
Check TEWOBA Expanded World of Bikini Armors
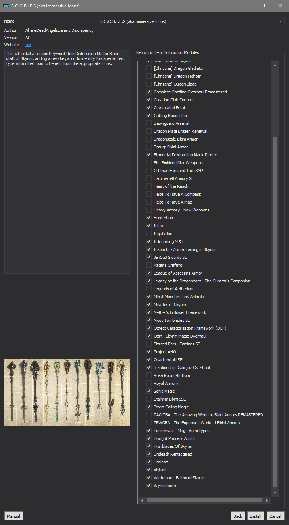pos(149,423)
